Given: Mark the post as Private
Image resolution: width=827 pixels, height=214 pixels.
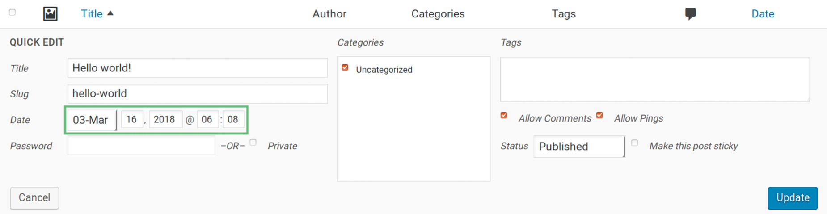Looking at the screenshot, I should (x=253, y=143).
